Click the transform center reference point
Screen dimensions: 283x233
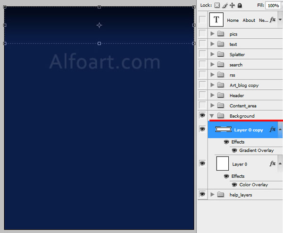[x=99, y=25]
